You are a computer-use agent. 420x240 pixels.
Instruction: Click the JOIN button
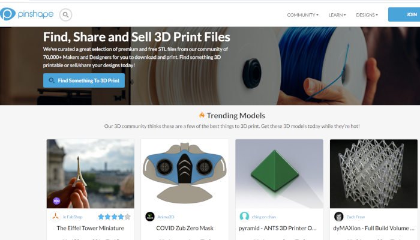(x=404, y=14)
